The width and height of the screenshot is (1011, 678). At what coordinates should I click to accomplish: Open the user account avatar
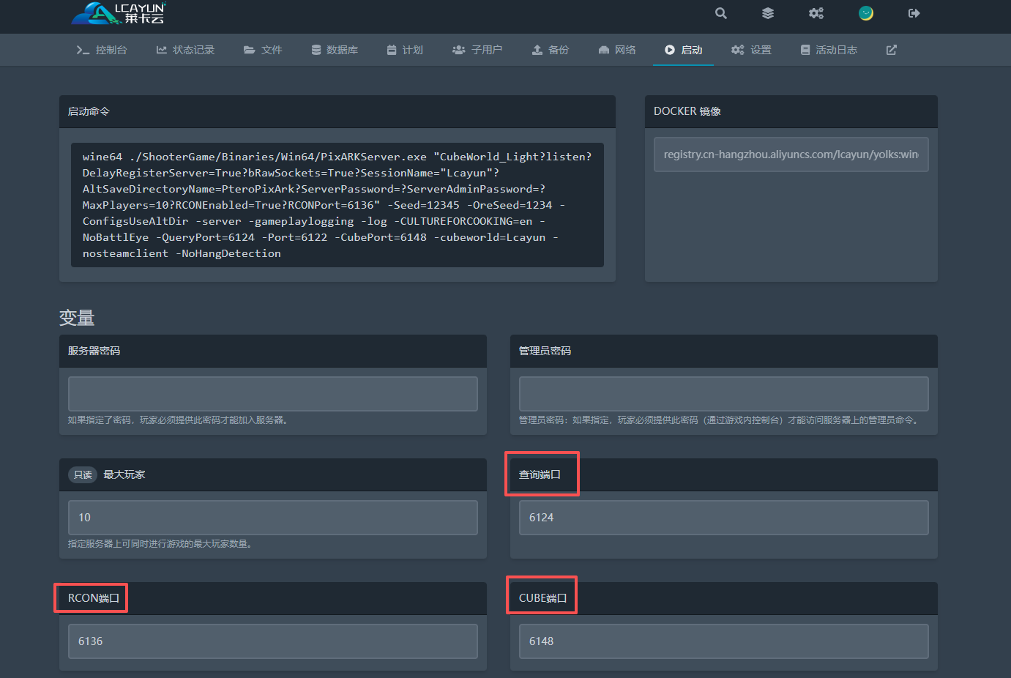pyautogui.click(x=866, y=13)
